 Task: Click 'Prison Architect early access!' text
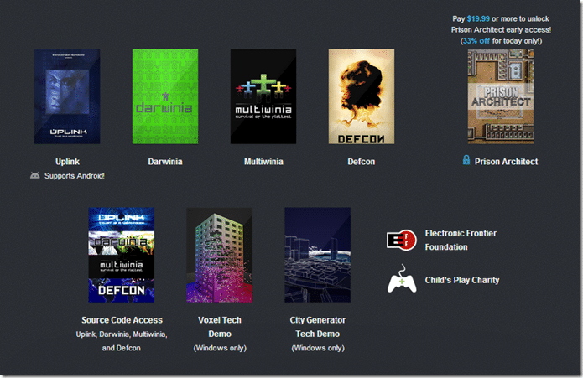point(501,29)
